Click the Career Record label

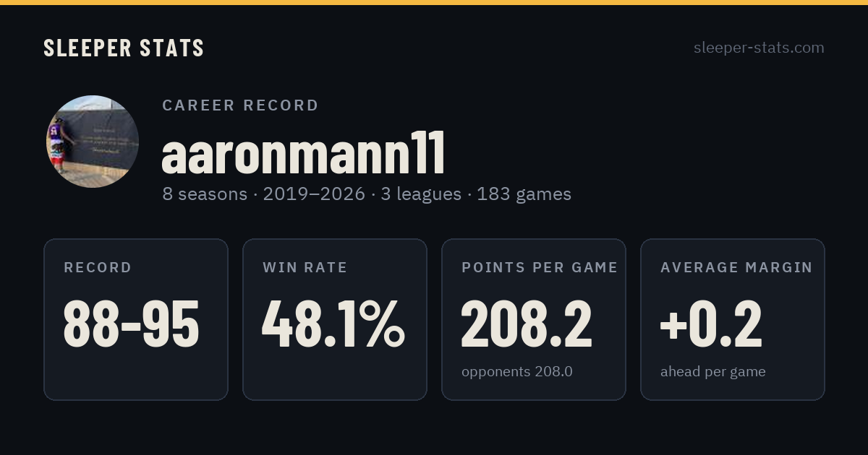240,105
